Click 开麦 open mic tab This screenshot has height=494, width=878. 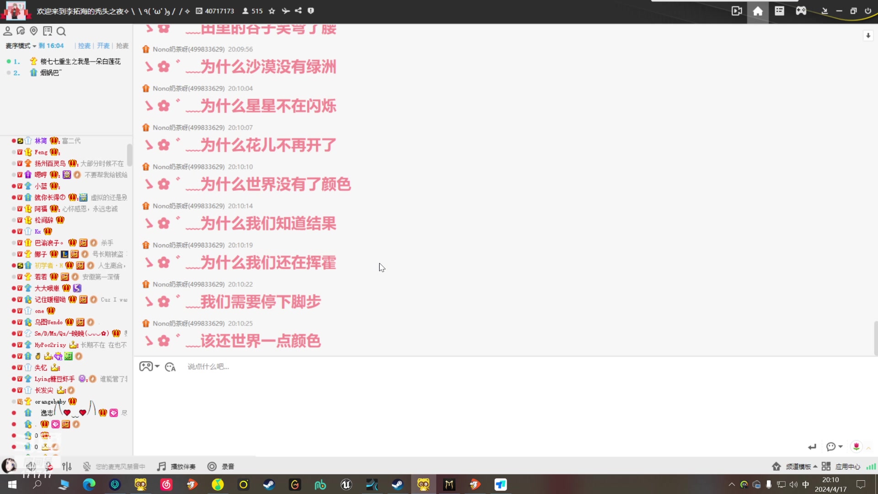(x=103, y=46)
